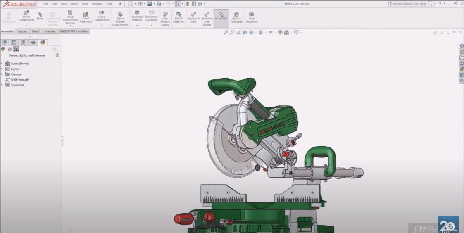This screenshot has width=464, height=233.
Task: Create an Exploded View
Action: 193,17
